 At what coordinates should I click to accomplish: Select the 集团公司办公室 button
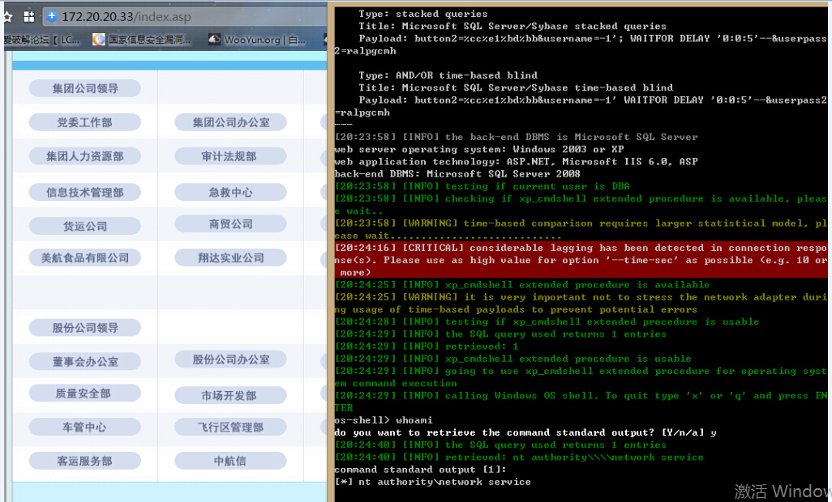pos(231,122)
